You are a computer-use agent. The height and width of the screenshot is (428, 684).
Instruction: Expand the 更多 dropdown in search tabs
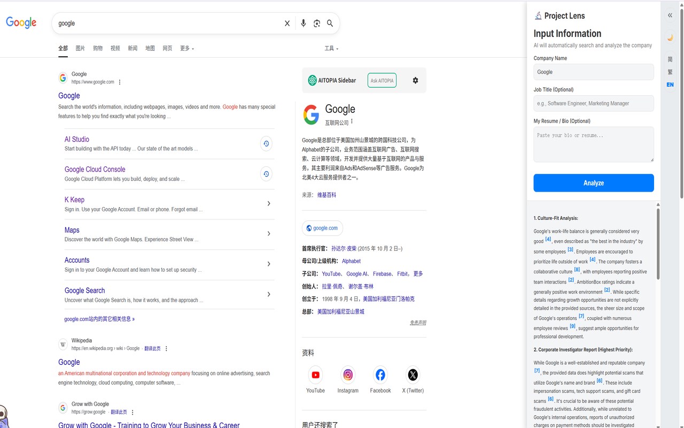(x=187, y=48)
